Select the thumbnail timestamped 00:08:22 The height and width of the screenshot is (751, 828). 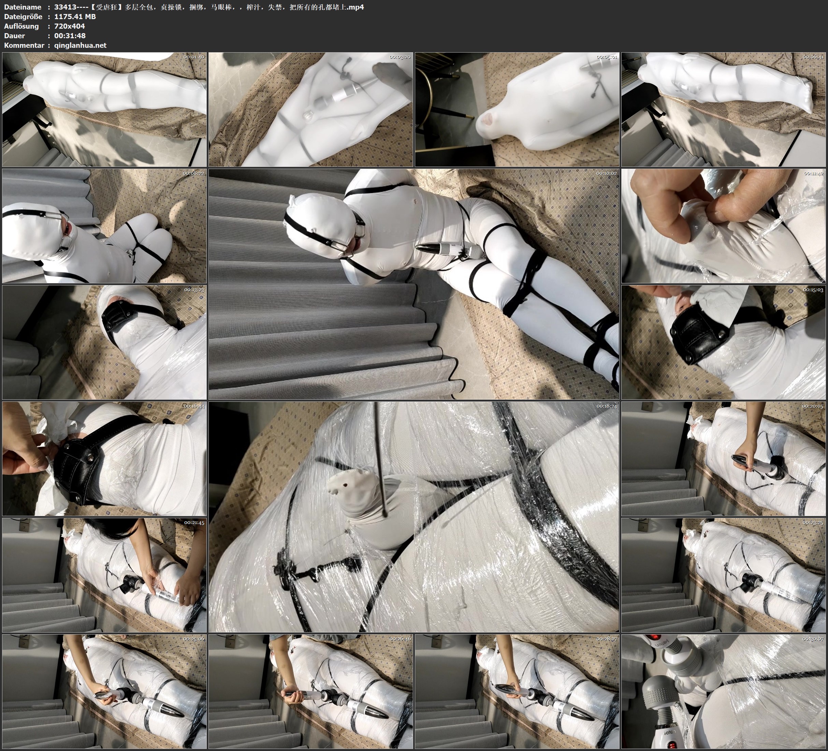pyautogui.click(x=104, y=226)
